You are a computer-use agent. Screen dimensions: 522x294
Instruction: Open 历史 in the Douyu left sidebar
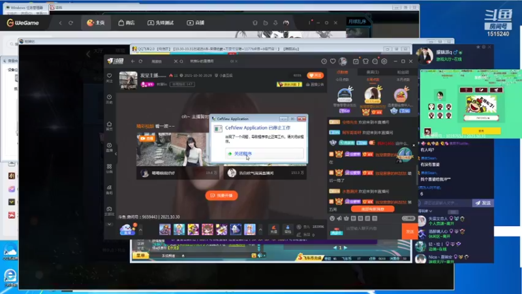pyautogui.click(x=109, y=99)
